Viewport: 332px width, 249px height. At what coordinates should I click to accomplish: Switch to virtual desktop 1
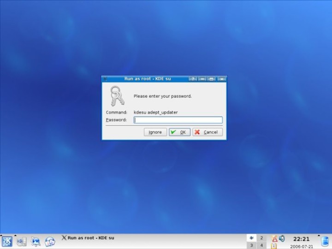(x=251, y=238)
